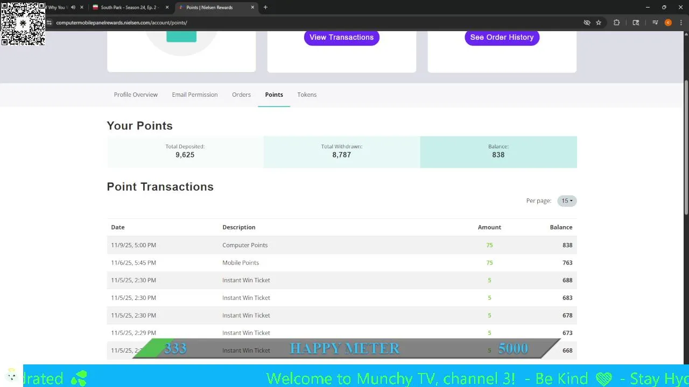Bookmark this page with the star icon
Screen dimensions: 689x387
[599, 23]
